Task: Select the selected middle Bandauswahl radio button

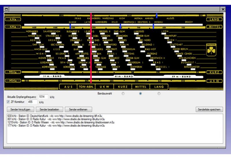Action: tap(141, 94)
